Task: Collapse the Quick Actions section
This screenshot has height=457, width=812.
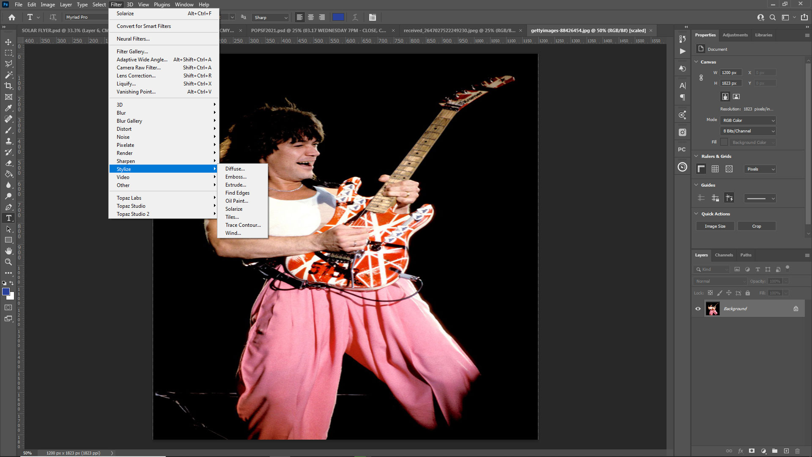Action: [x=697, y=214]
